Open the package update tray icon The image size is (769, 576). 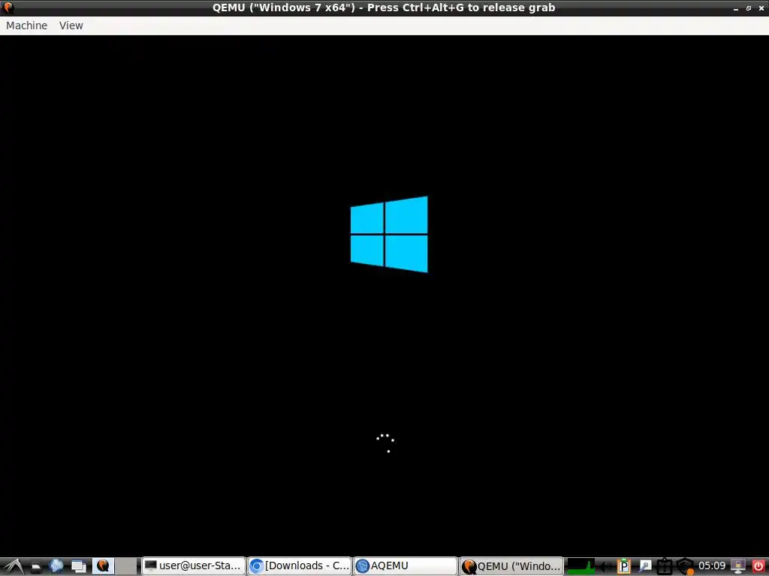pos(665,567)
